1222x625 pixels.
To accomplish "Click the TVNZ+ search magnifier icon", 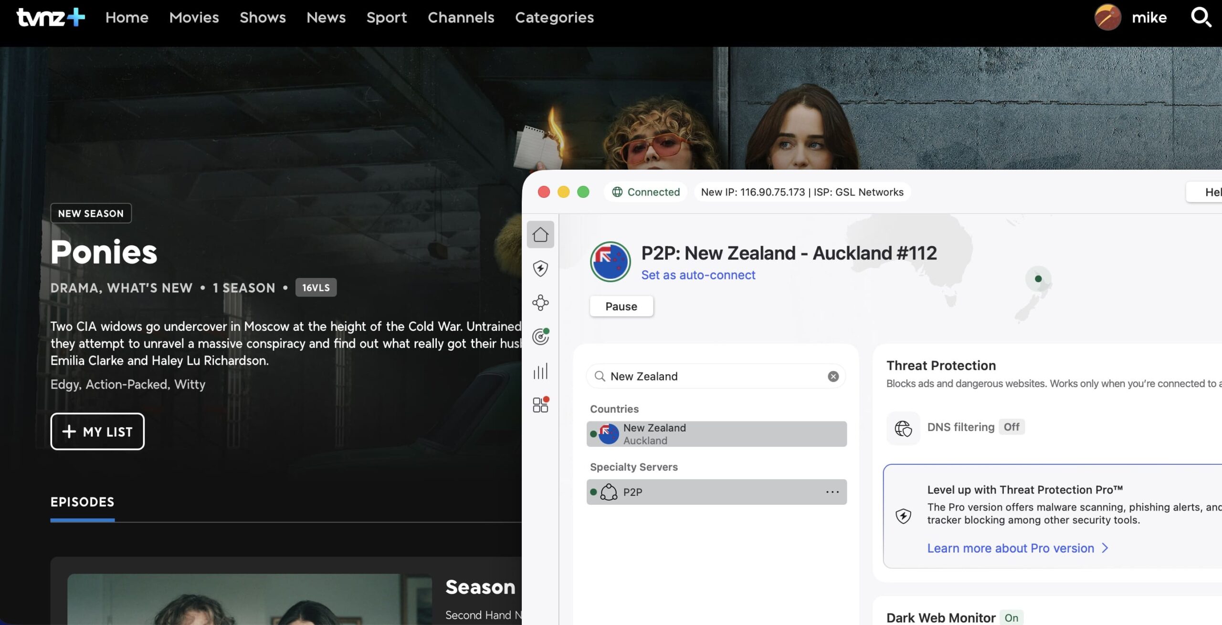I will coord(1200,18).
